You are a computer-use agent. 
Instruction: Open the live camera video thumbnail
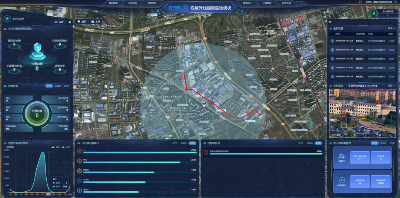tap(363, 113)
